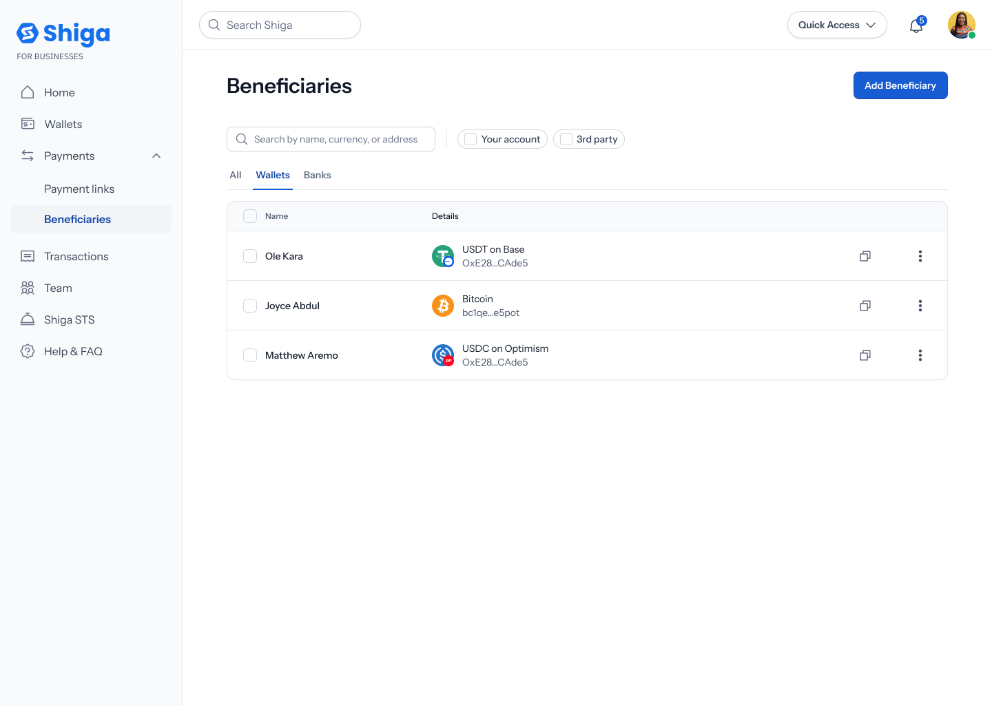Switch to the All tab
This screenshot has width=992, height=705.
tap(236, 175)
